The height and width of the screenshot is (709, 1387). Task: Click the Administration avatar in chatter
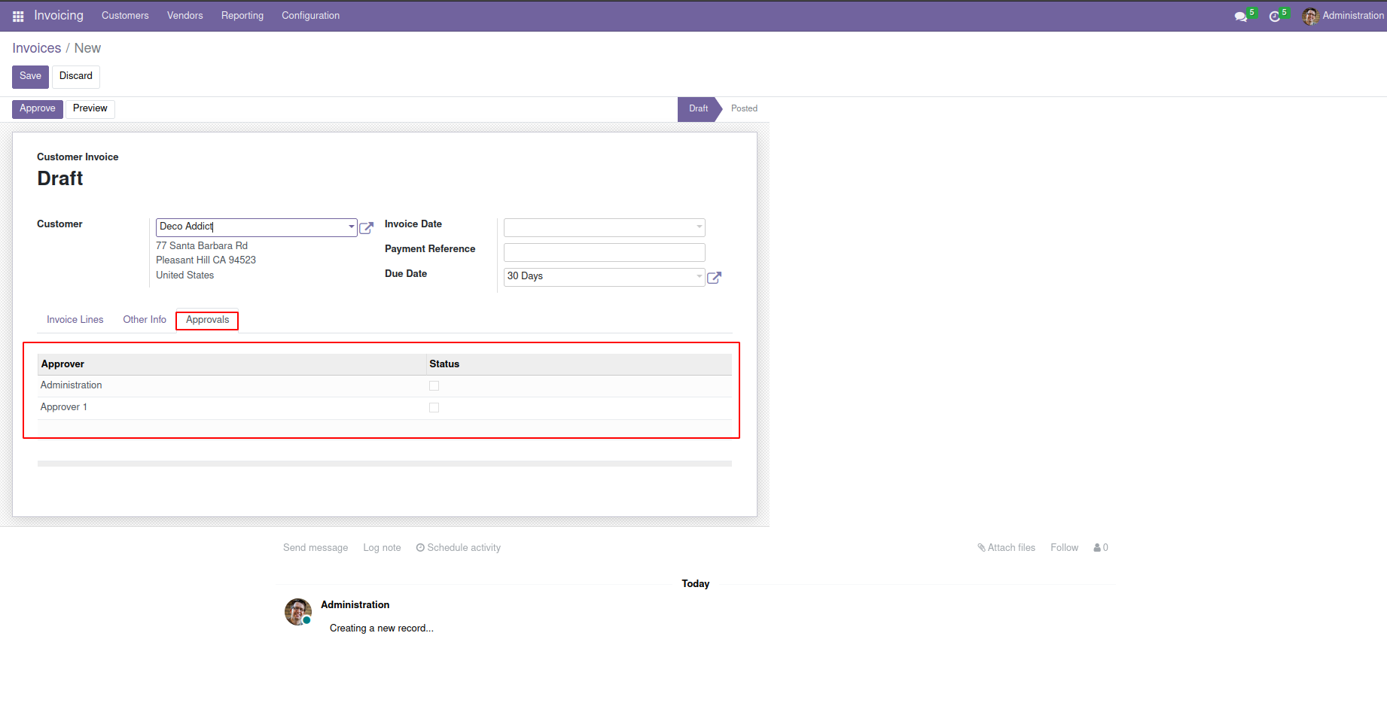pos(298,612)
